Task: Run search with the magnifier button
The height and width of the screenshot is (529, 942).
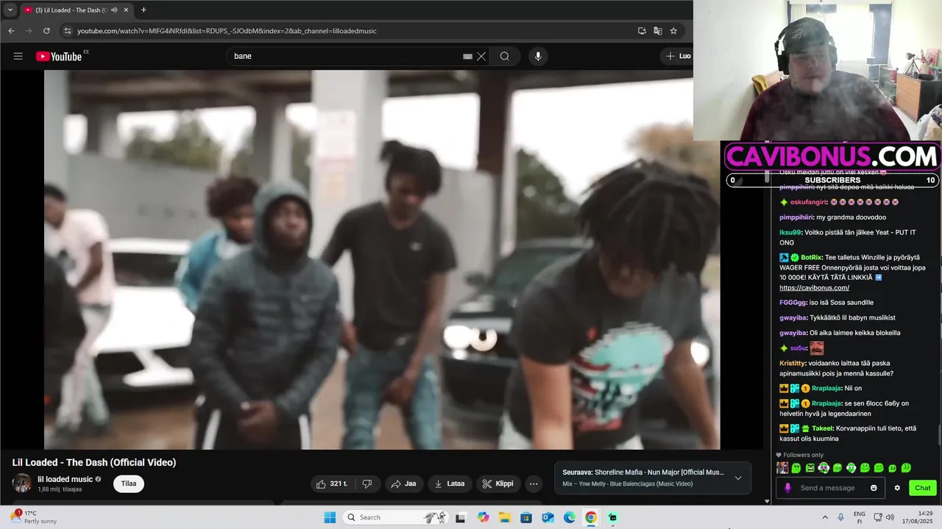Action: pyautogui.click(x=505, y=57)
